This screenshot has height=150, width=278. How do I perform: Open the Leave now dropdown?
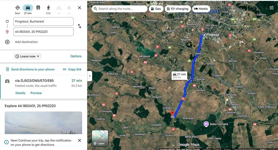point(28,56)
